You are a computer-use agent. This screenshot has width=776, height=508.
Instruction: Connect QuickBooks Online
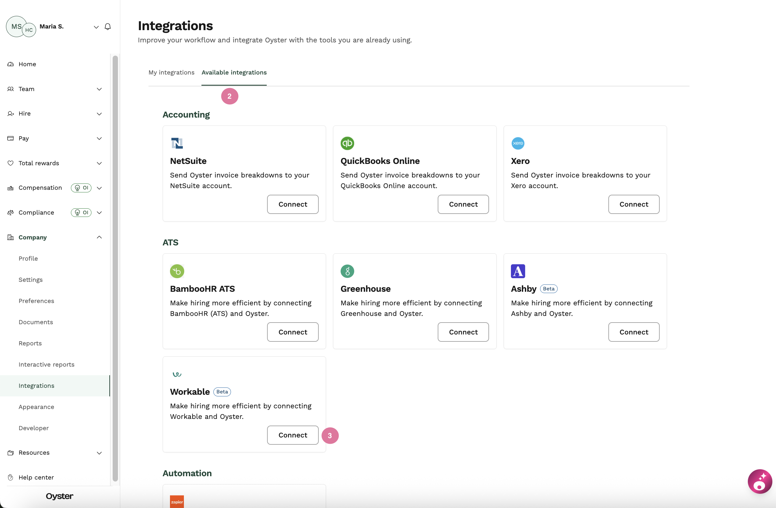(463, 204)
